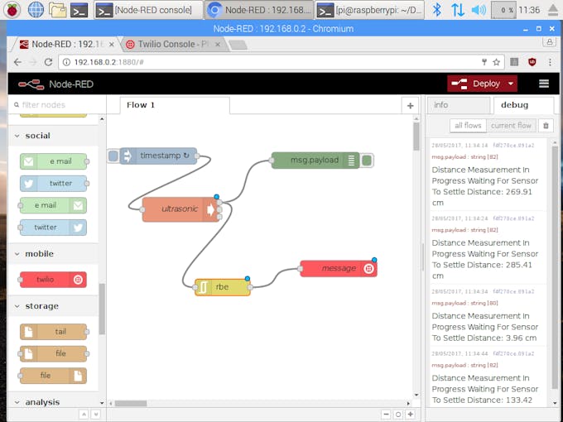
Task: Add a new flow with plus button
Action: tap(410, 106)
